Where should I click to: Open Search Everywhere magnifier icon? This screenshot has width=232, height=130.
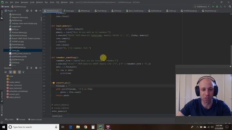point(230,6)
